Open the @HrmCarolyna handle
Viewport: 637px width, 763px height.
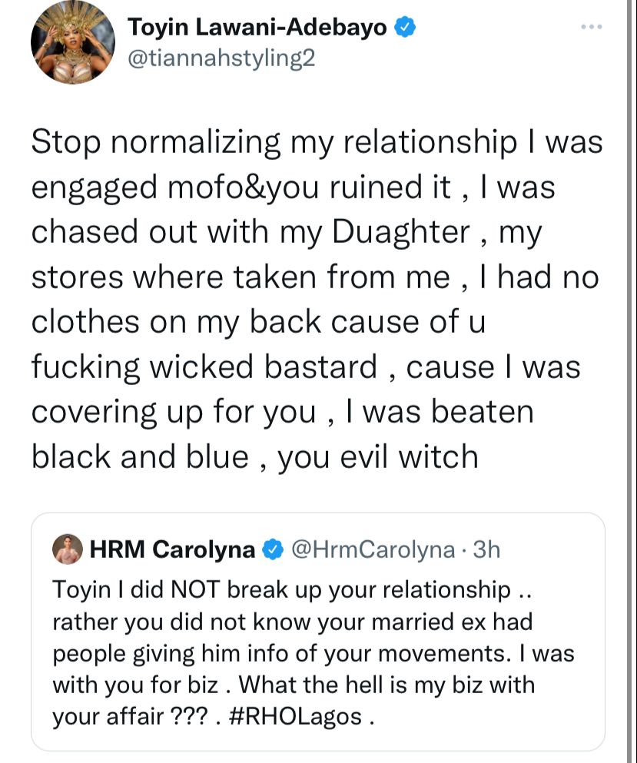[373, 549]
